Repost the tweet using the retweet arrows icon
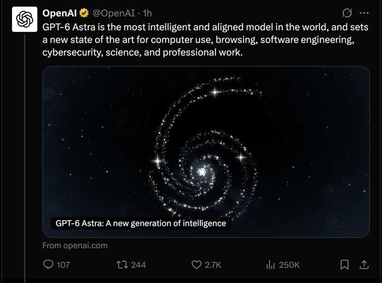This screenshot has height=283, width=382. 122,265
